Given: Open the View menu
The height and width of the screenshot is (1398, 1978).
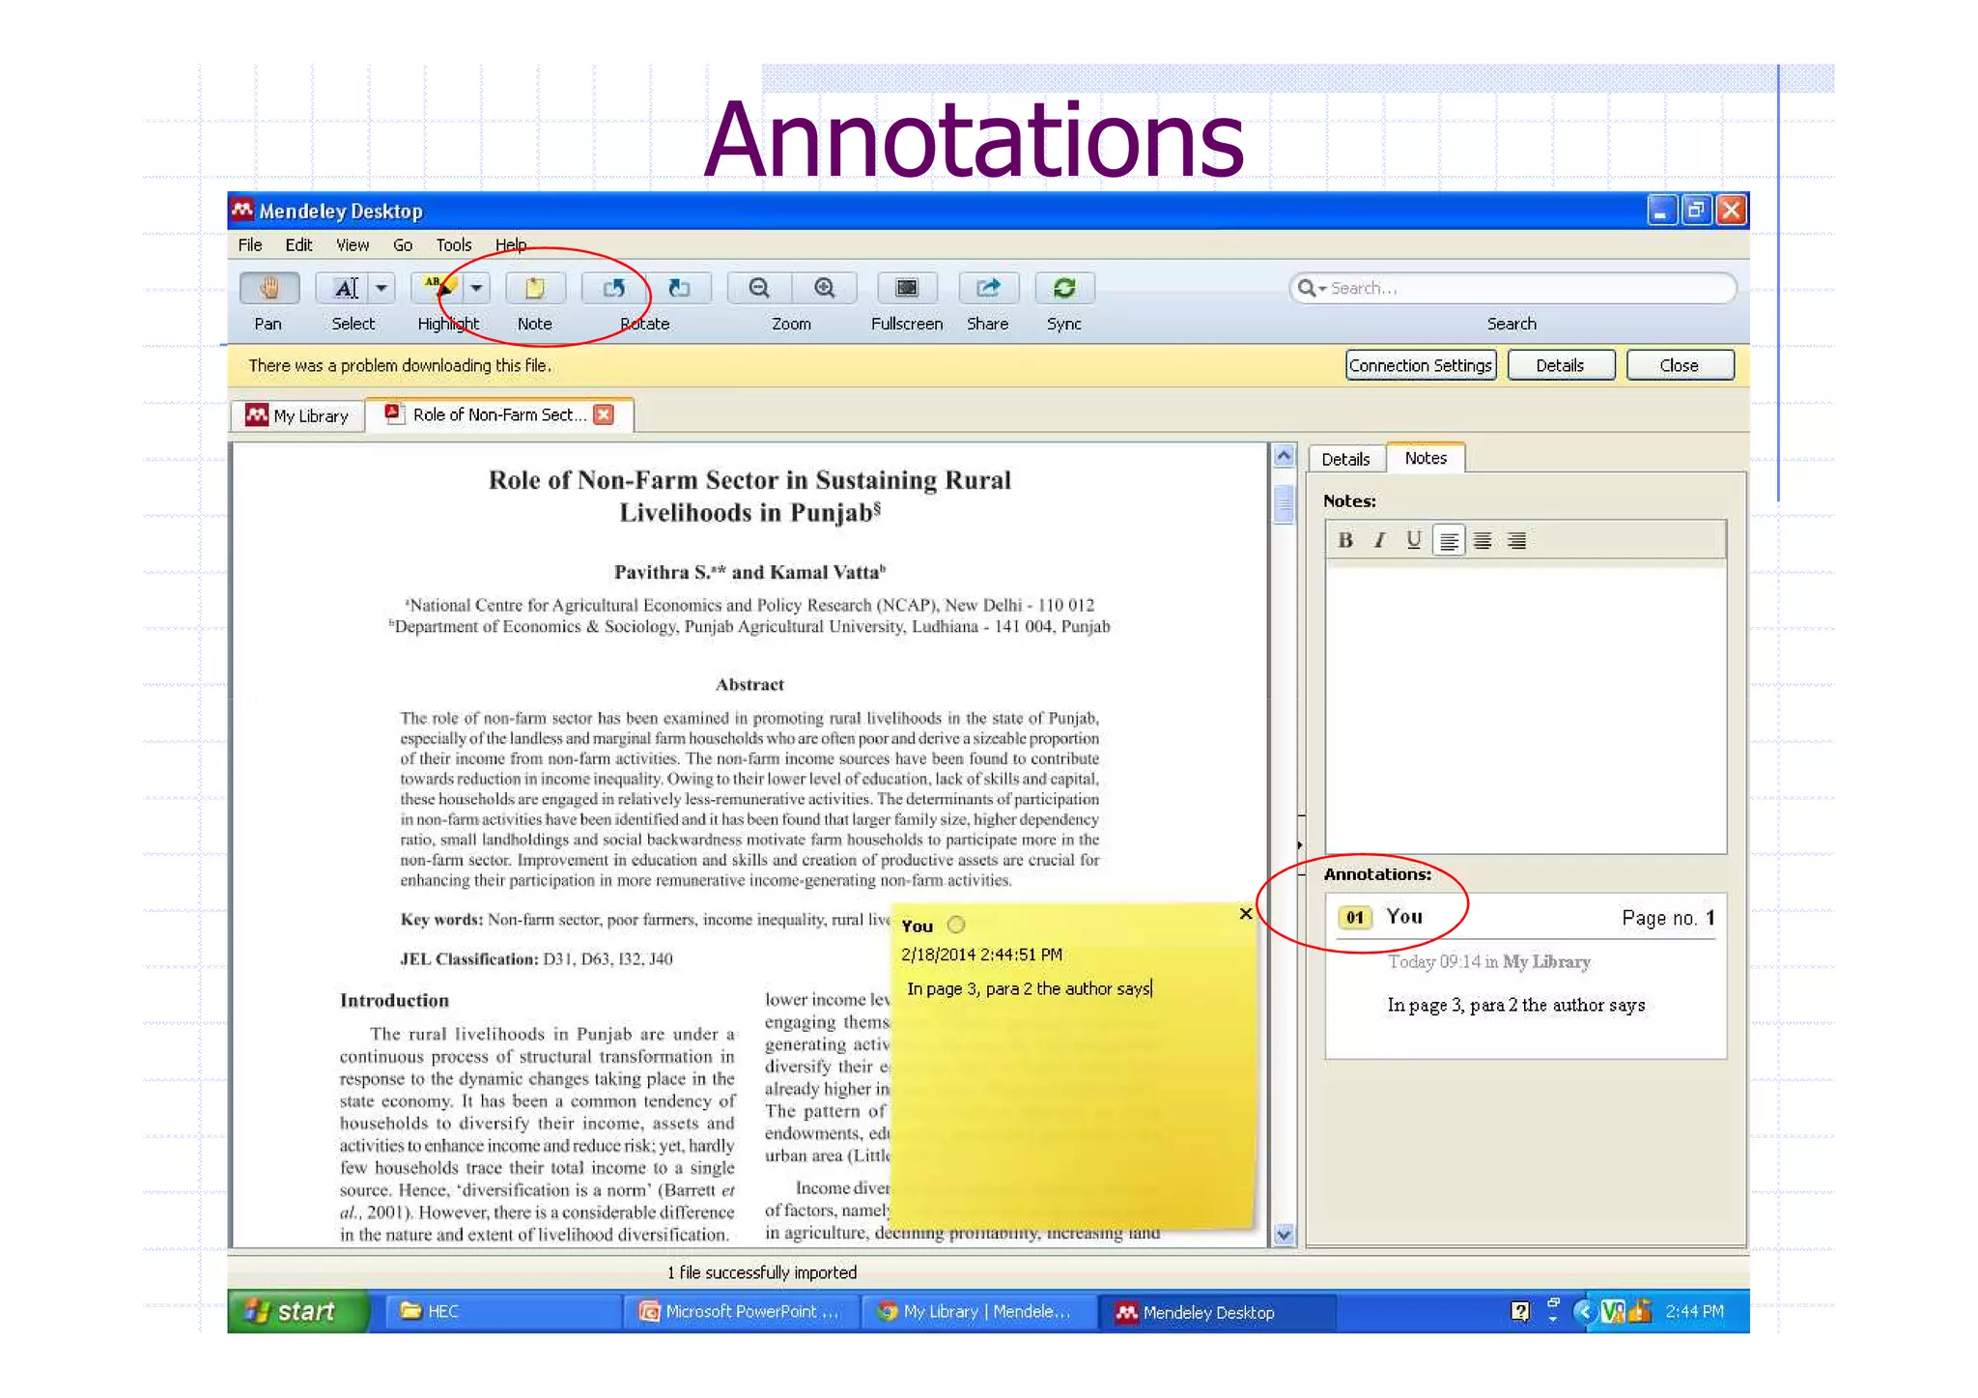Looking at the screenshot, I should point(353,245).
